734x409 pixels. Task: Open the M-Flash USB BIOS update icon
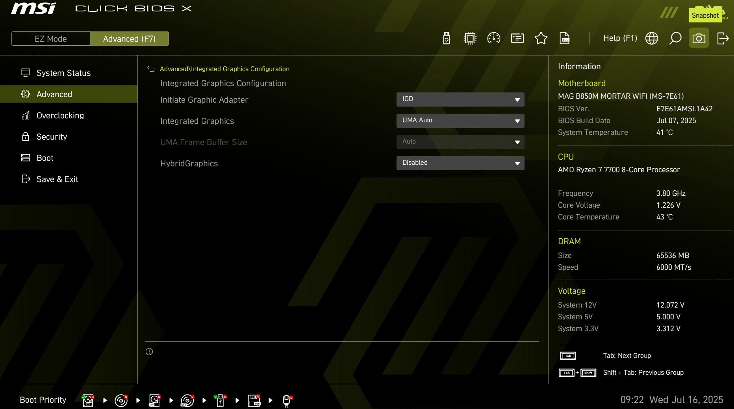[x=447, y=38]
